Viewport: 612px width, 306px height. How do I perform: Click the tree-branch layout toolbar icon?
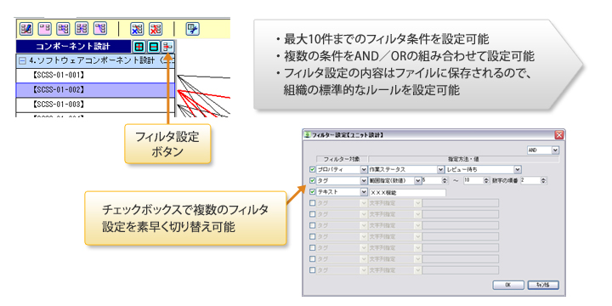pos(100,29)
